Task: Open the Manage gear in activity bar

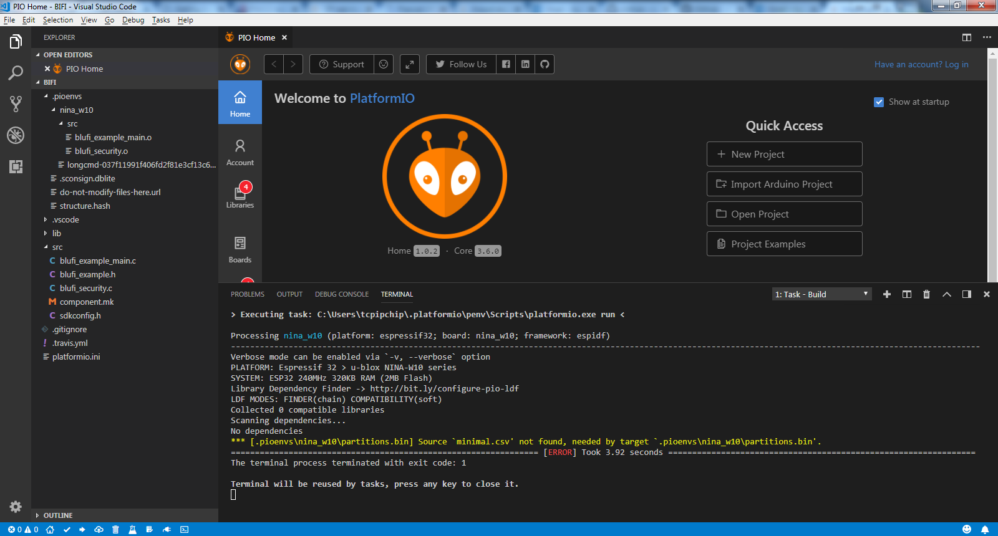Action: click(16, 507)
